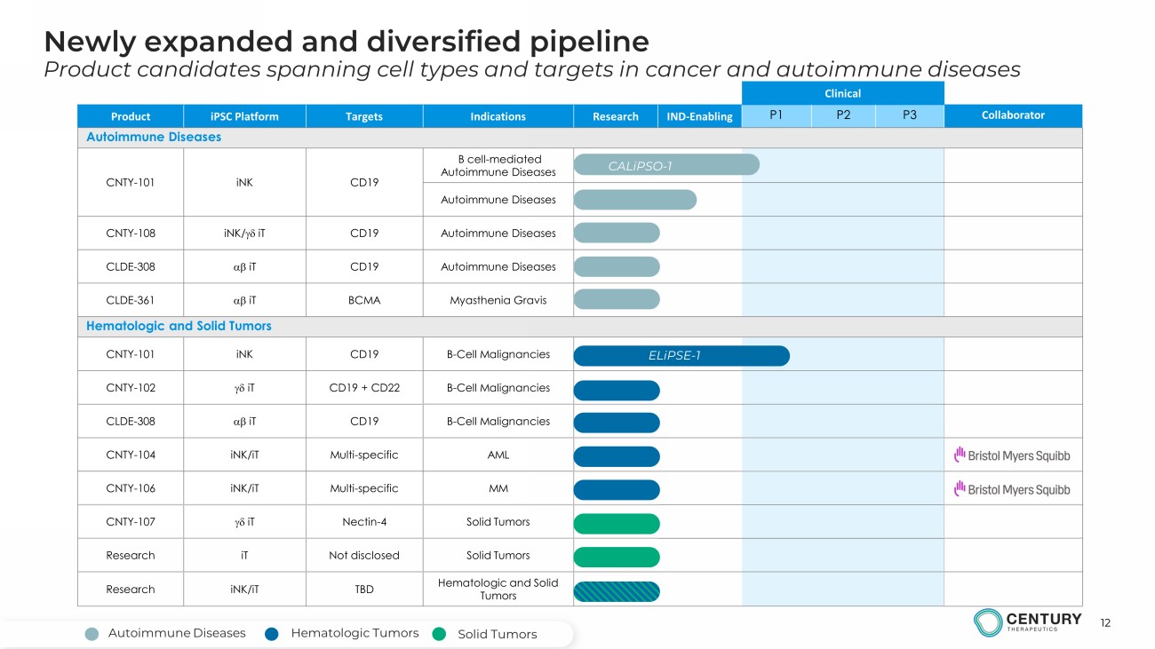This screenshot has width=1155, height=649.
Task: Click the blue Hematologic Tumors legend dot
Action: pos(273,634)
